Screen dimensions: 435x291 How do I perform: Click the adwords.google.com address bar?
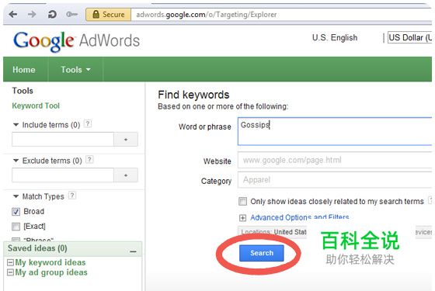(281, 15)
